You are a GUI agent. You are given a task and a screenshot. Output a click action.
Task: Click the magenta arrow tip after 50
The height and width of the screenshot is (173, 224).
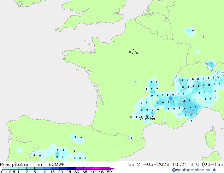(x=113, y=168)
